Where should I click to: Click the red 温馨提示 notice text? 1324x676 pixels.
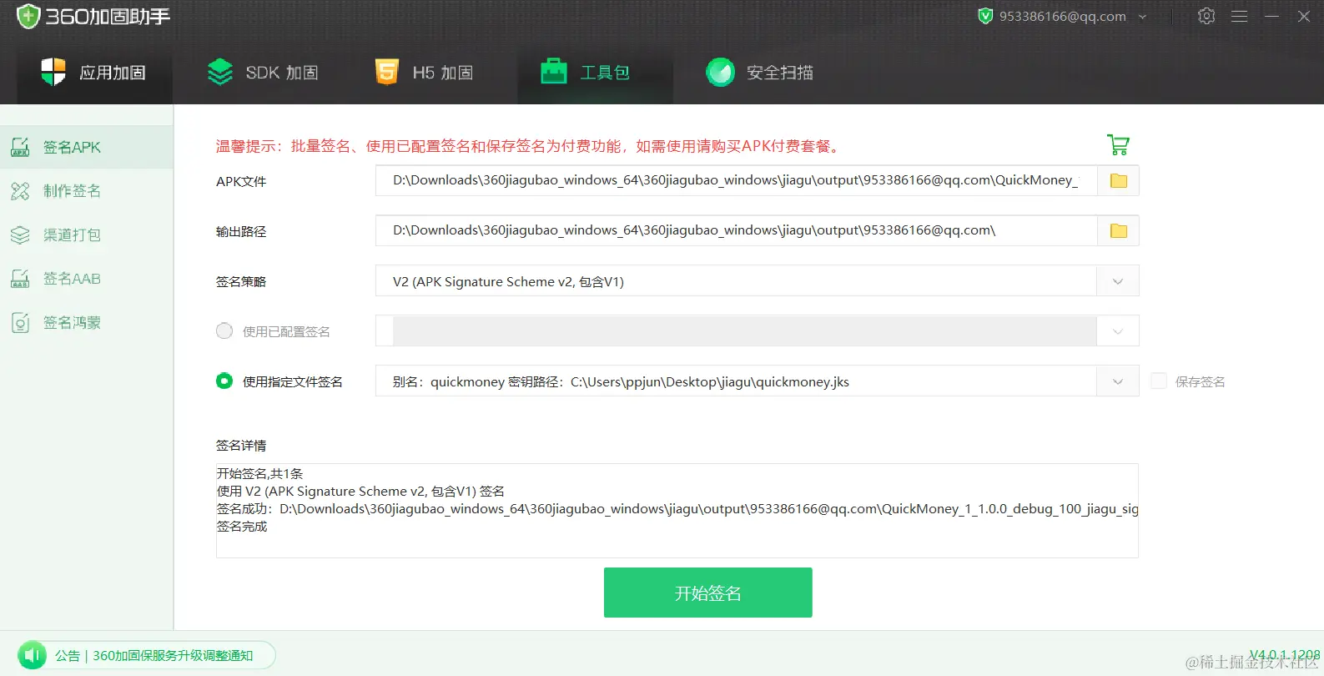point(529,146)
